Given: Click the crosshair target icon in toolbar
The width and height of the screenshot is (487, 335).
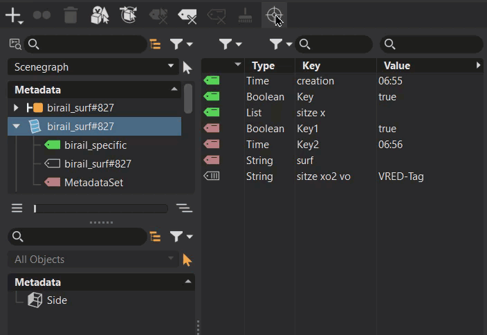Looking at the screenshot, I should click(x=274, y=15).
